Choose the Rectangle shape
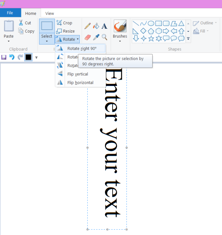This screenshot has height=235, width=222. [159, 23]
